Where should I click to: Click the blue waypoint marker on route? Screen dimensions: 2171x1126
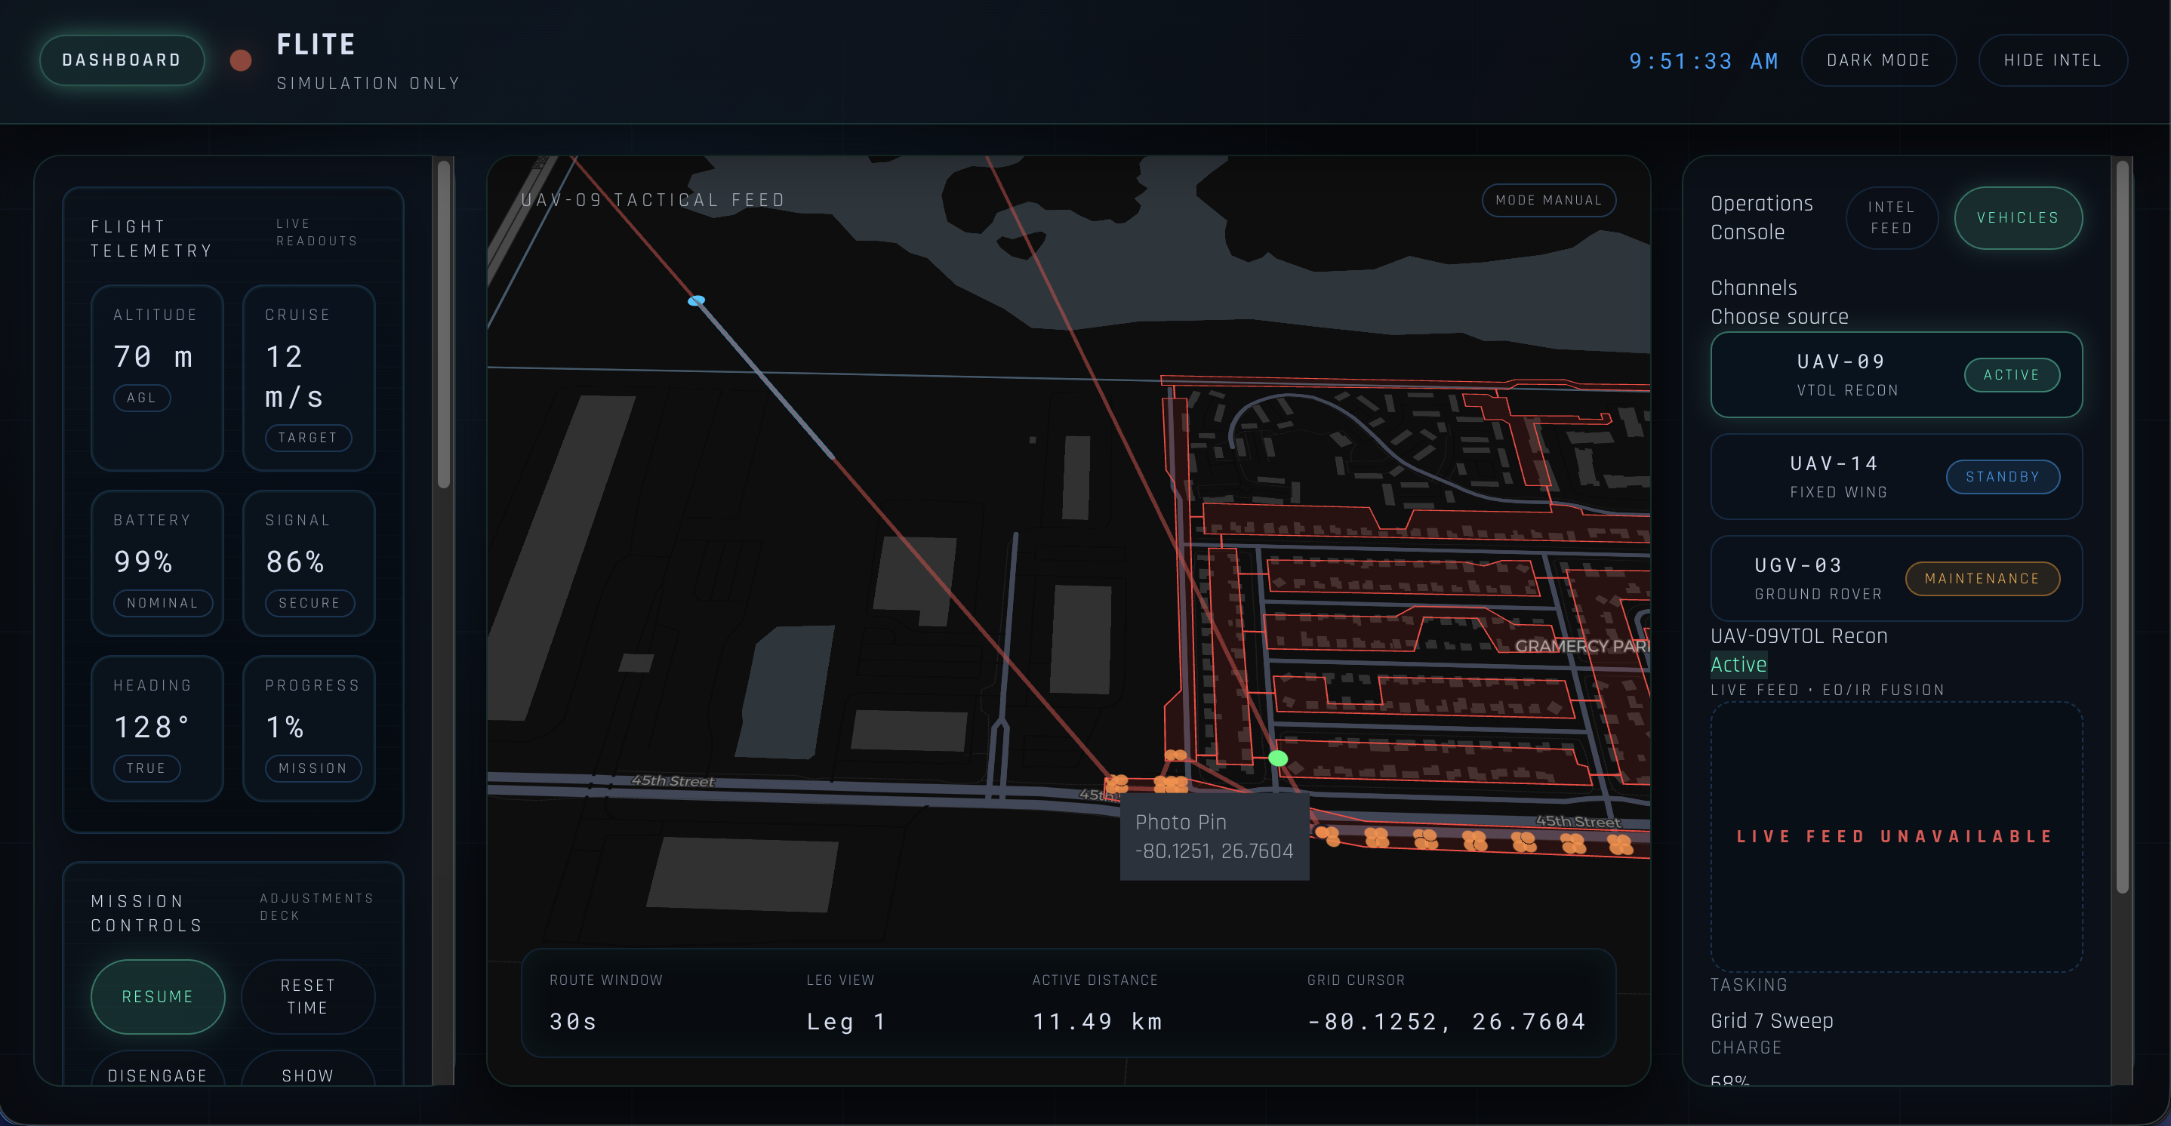(x=696, y=300)
